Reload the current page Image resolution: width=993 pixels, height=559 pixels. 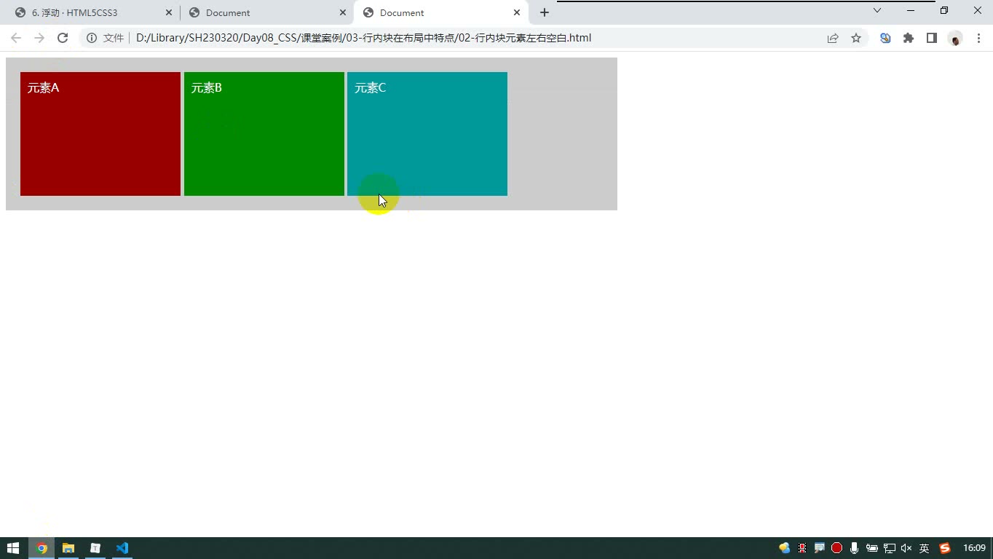pos(63,38)
